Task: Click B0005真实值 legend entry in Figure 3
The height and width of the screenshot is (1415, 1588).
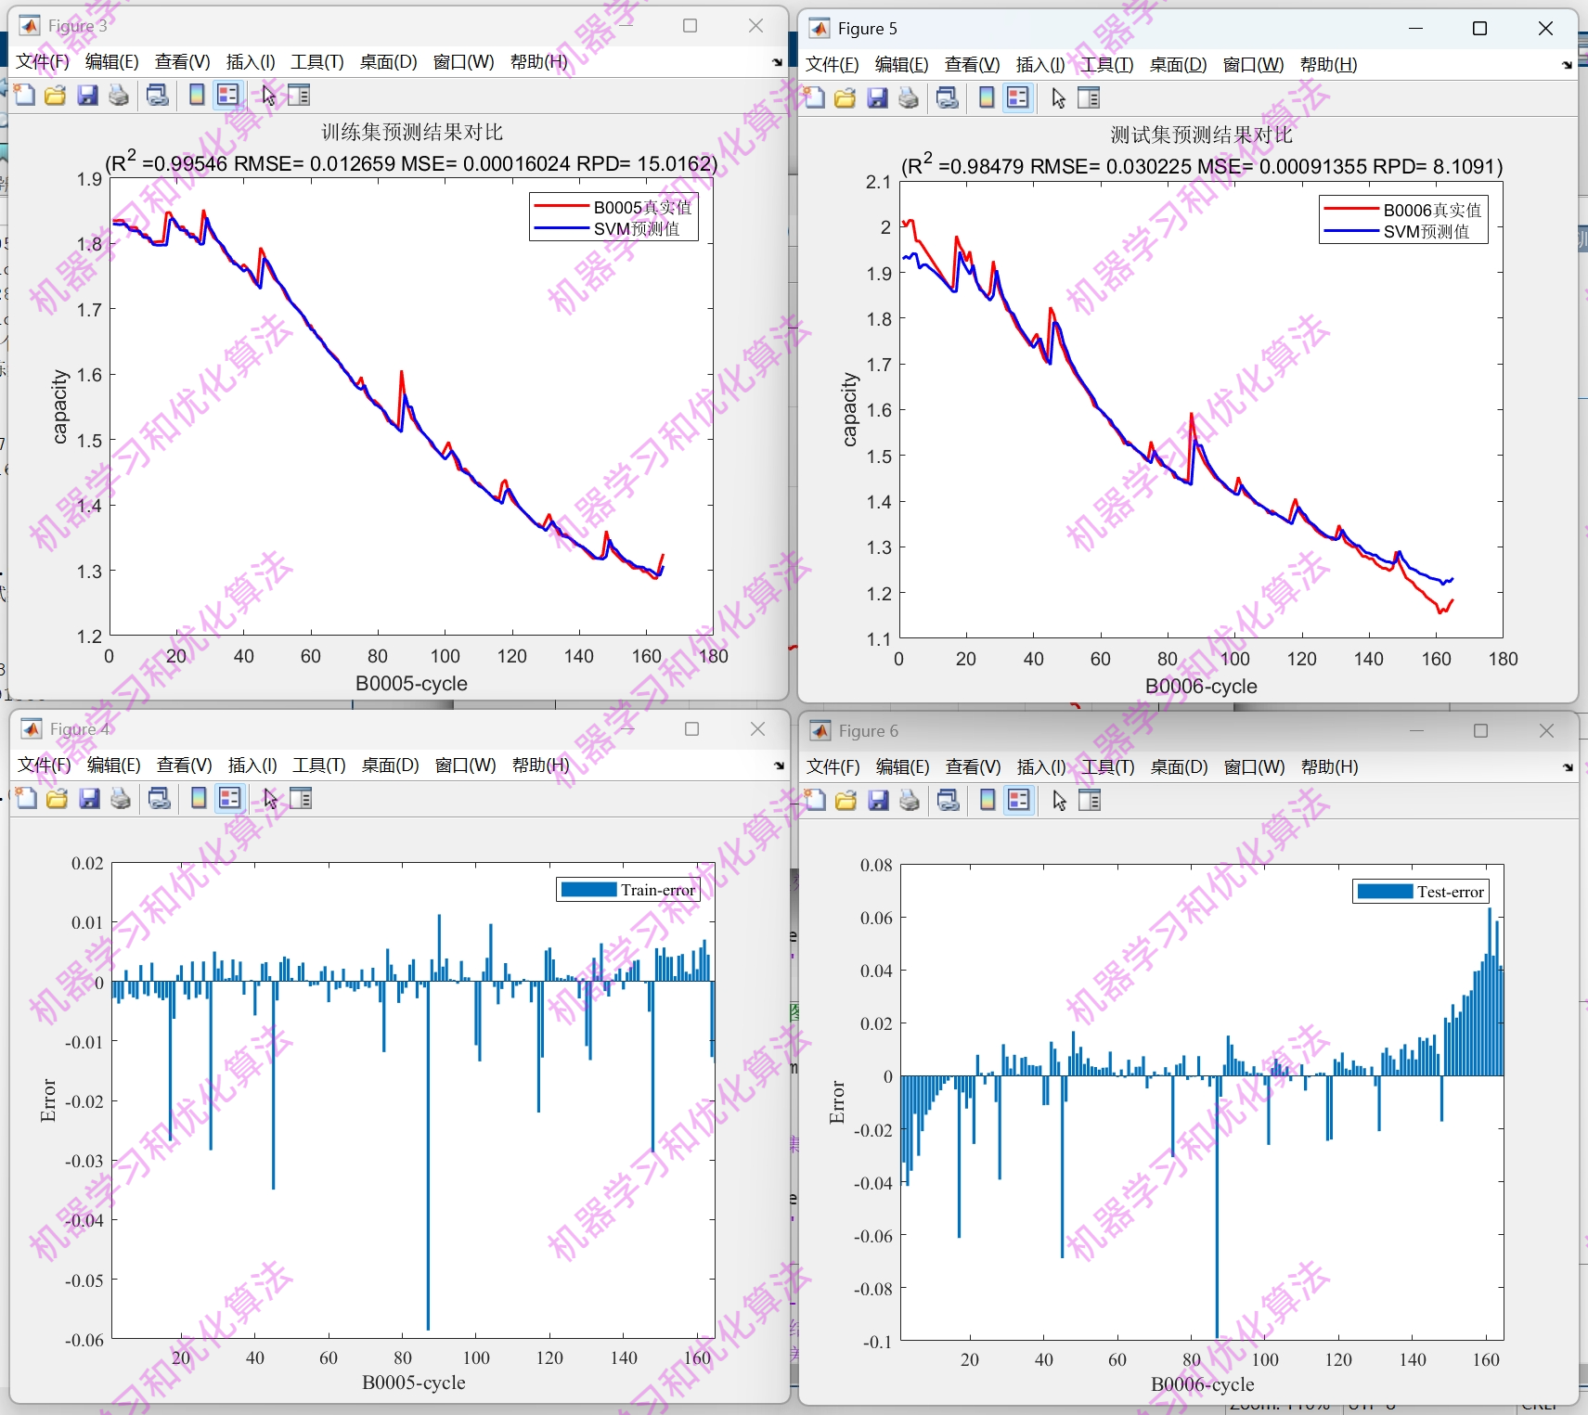Action: [613, 207]
